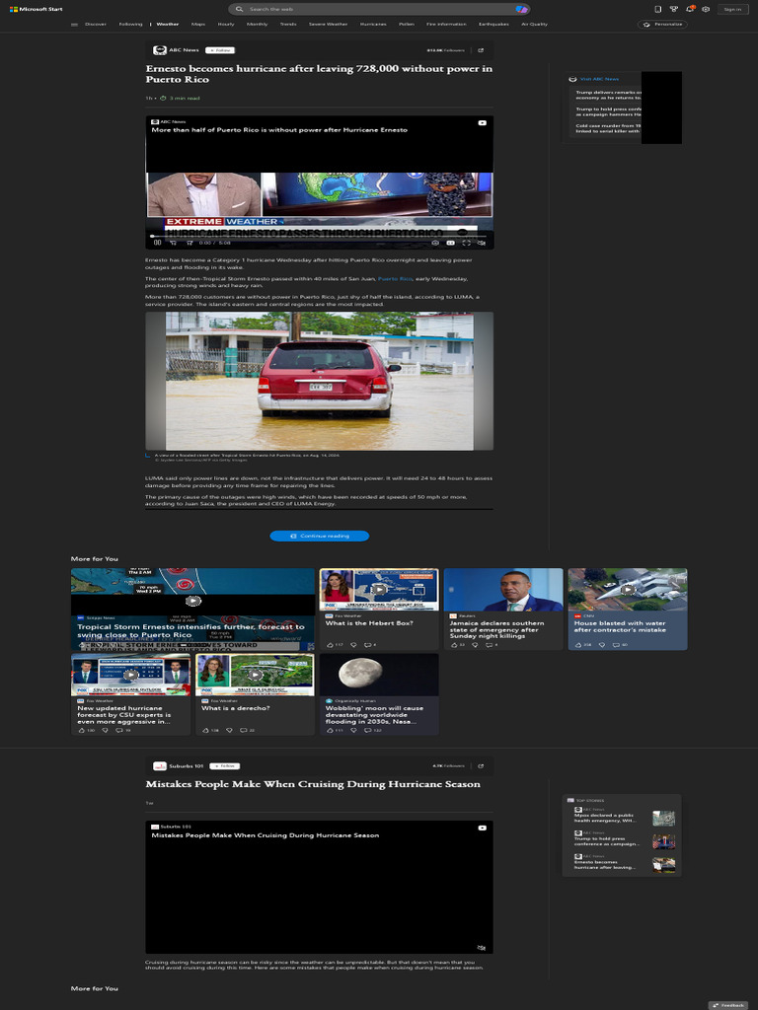
Task: Select the Monthly tab
Action: pos(258,25)
